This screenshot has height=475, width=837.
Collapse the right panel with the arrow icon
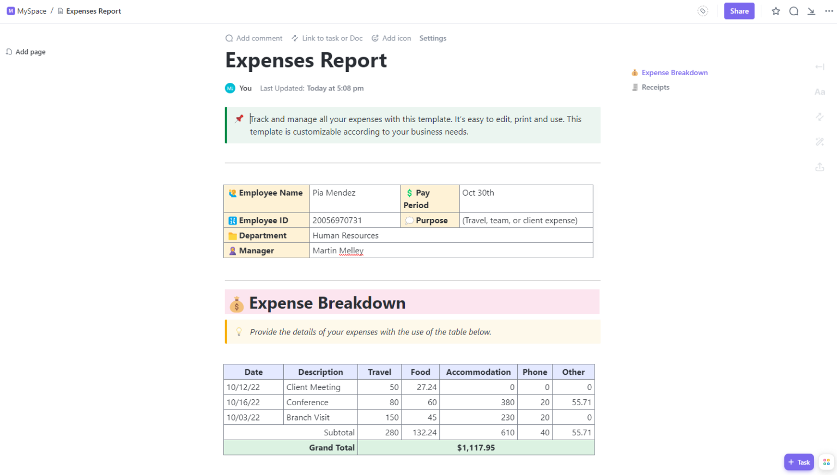(820, 66)
